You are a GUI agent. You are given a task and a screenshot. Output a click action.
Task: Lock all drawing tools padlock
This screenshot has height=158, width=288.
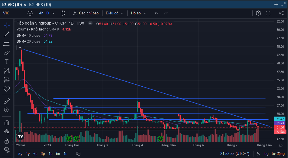coord(7,141)
